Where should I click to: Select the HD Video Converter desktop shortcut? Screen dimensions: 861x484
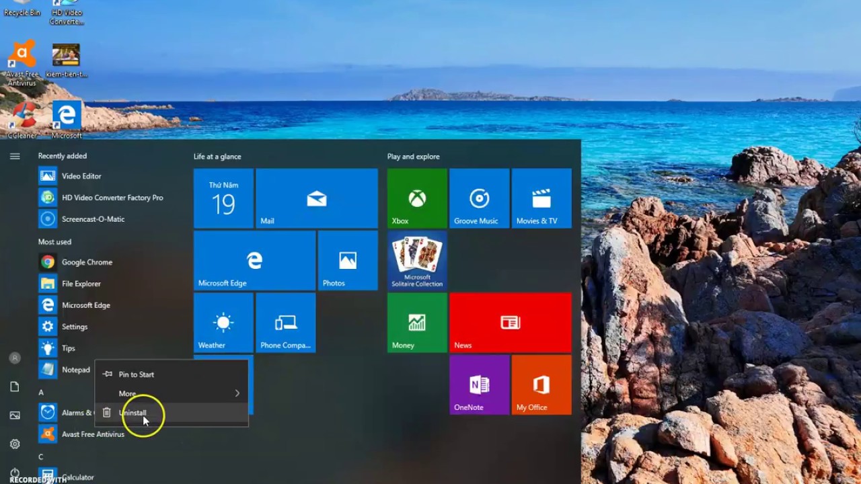click(66, 13)
